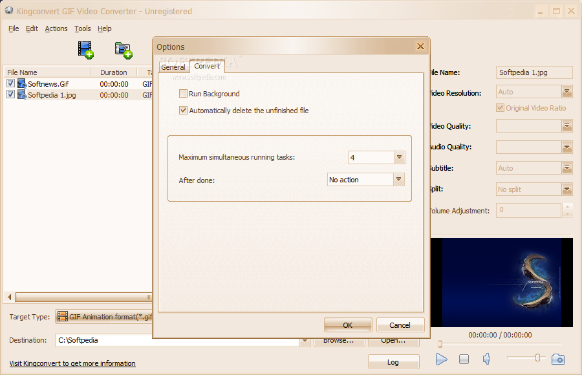Viewport: 582px width, 375px height.
Task: Click the video preview thumbnail
Action: 501,283
